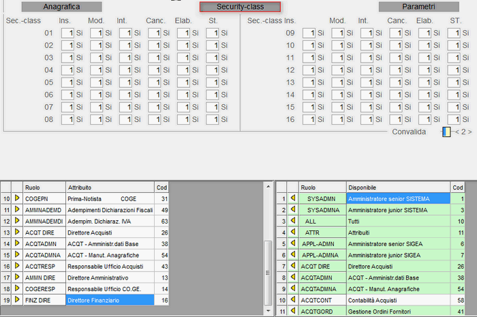477x317 pixels.
Task: Select 'Contabilità Acquisti' cell
Action: (398, 300)
